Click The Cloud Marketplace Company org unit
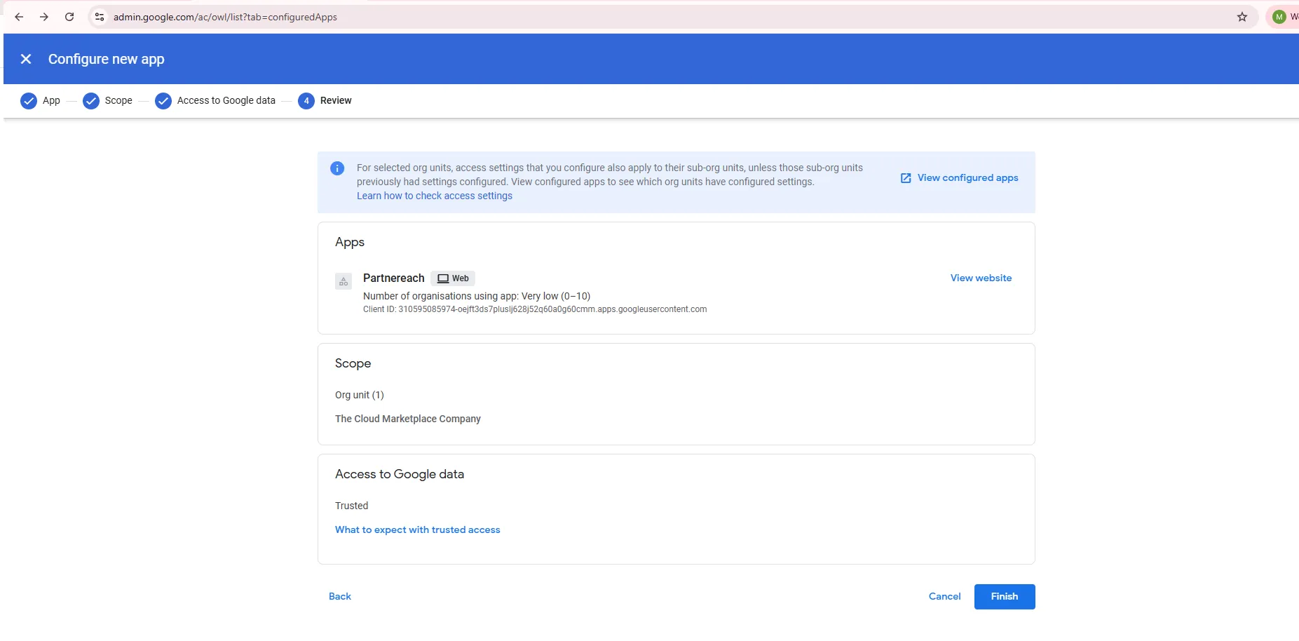Viewport: 1299px width, 641px height. pyautogui.click(x=408, y=419)
